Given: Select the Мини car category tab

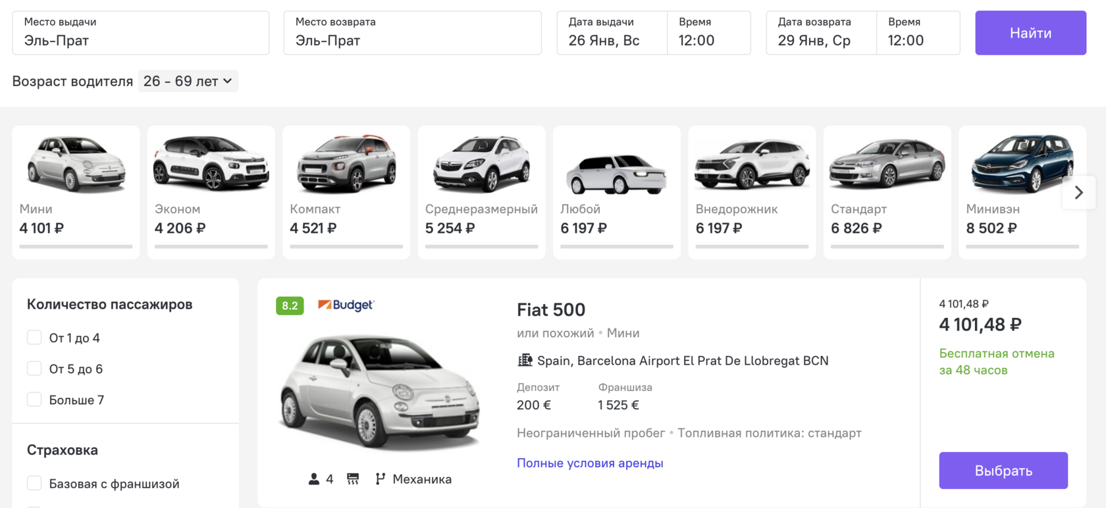Looking at the screenshot, I should click(x=76, y=192).
